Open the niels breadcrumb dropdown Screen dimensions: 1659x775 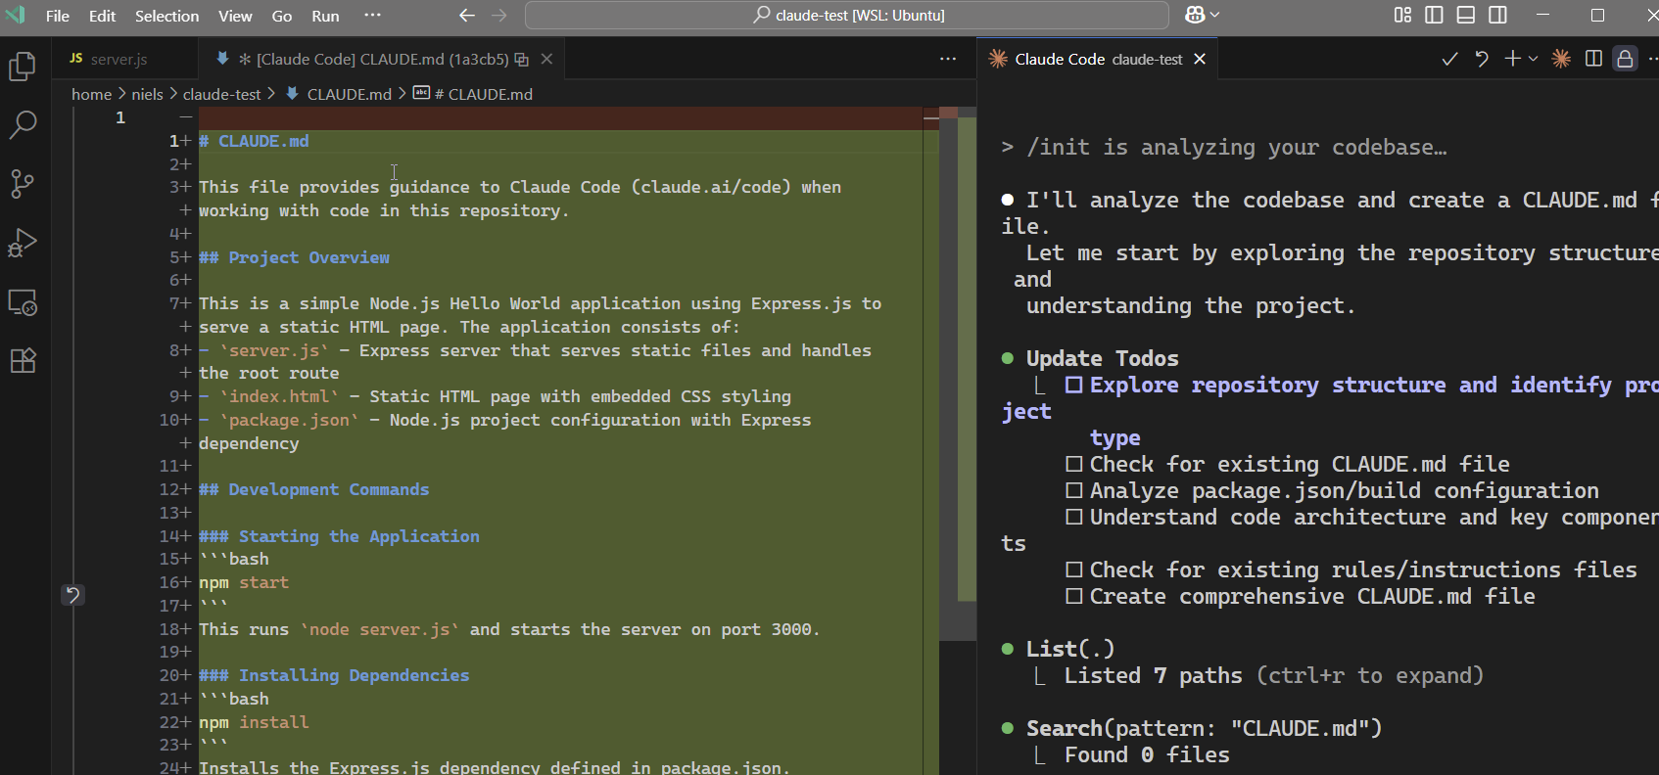click(x=147, y=94)
